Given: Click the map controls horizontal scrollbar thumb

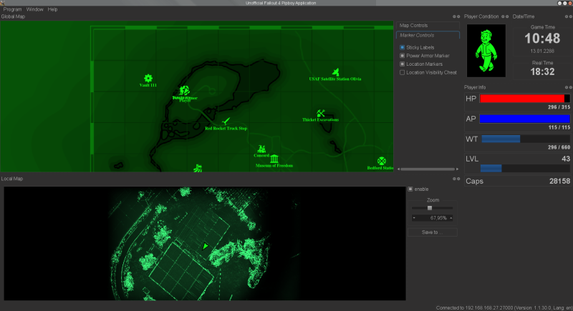Looking at the screenshot, I should pyautogui.click(x=428, y=169).
